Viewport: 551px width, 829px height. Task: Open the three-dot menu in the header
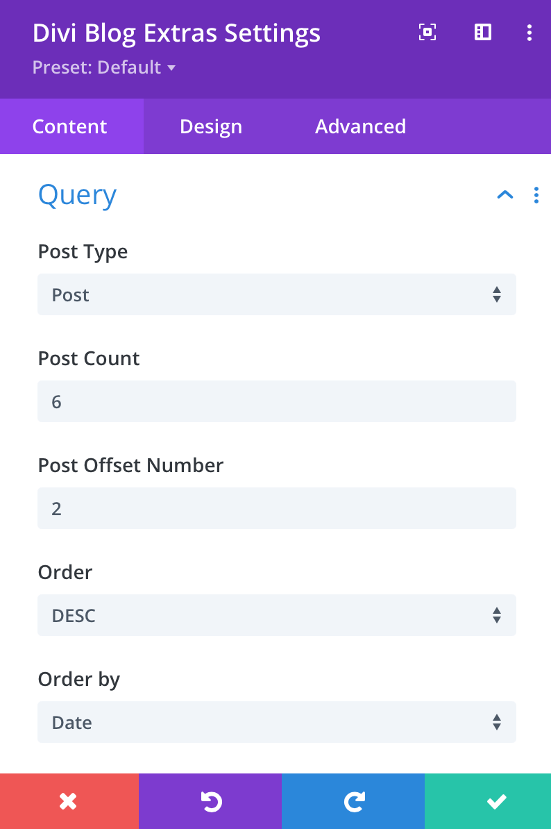tap(529, 32)
